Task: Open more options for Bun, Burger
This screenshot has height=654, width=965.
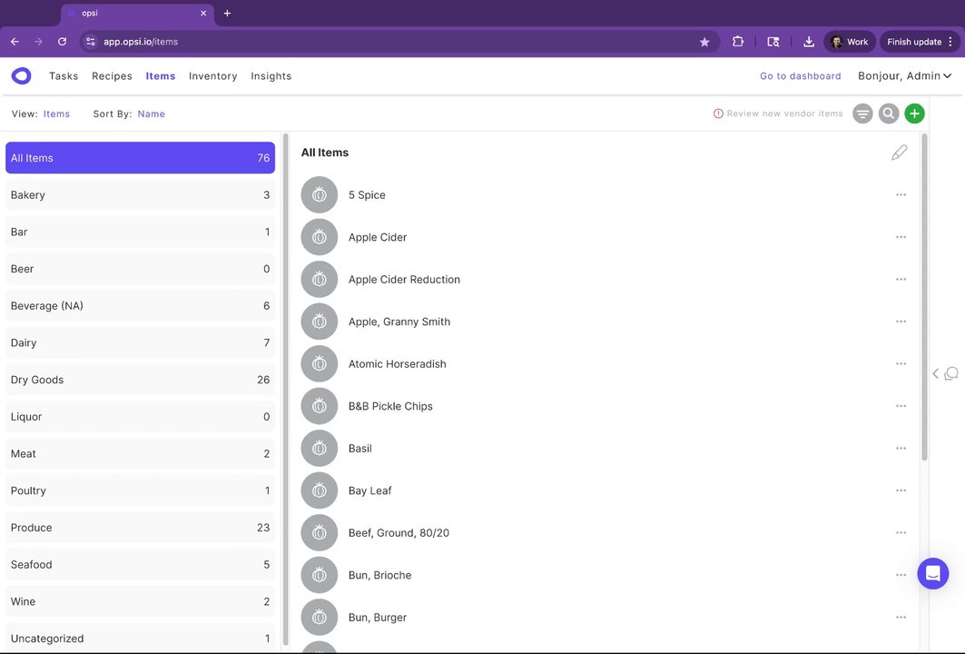Action: [x=901, y=617]
